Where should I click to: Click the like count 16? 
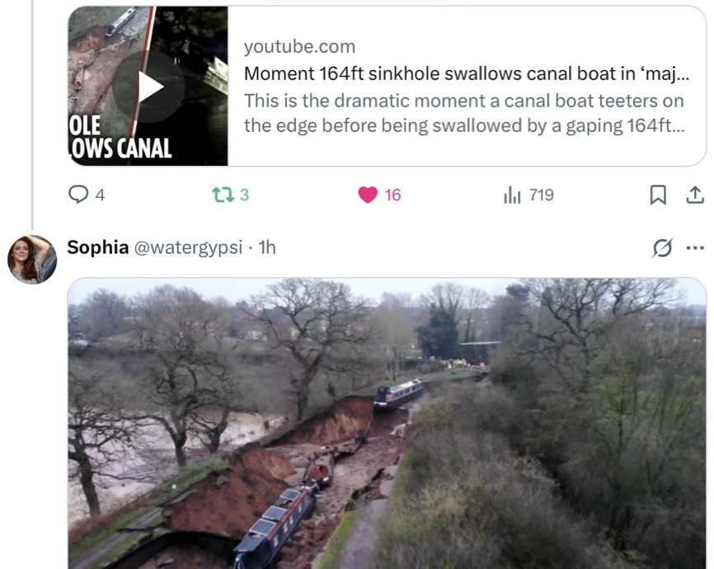392,195
